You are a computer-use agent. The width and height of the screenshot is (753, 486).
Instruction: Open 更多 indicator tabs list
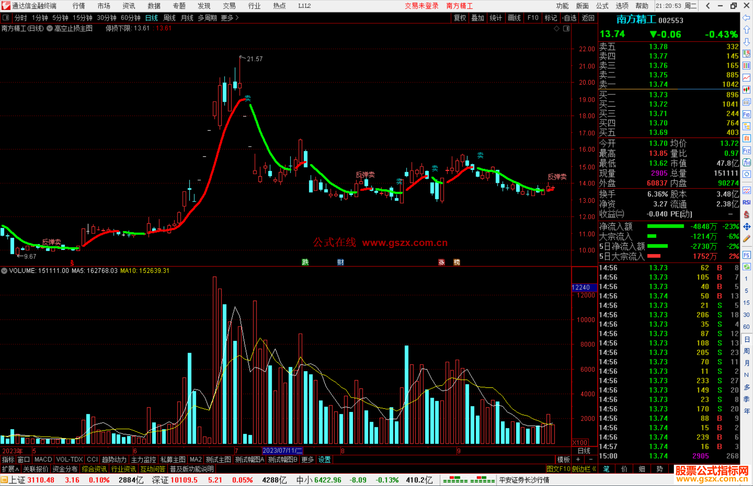point(307,460)
